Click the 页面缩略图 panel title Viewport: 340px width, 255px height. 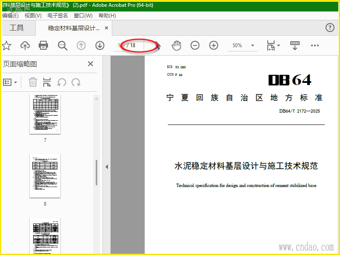[20, 64]
